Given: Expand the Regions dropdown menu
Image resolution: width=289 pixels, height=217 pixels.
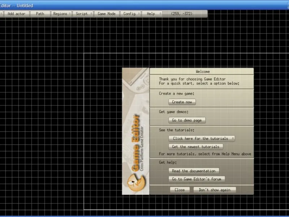Looking at the screenshot, I should click(x=61, y=14).
